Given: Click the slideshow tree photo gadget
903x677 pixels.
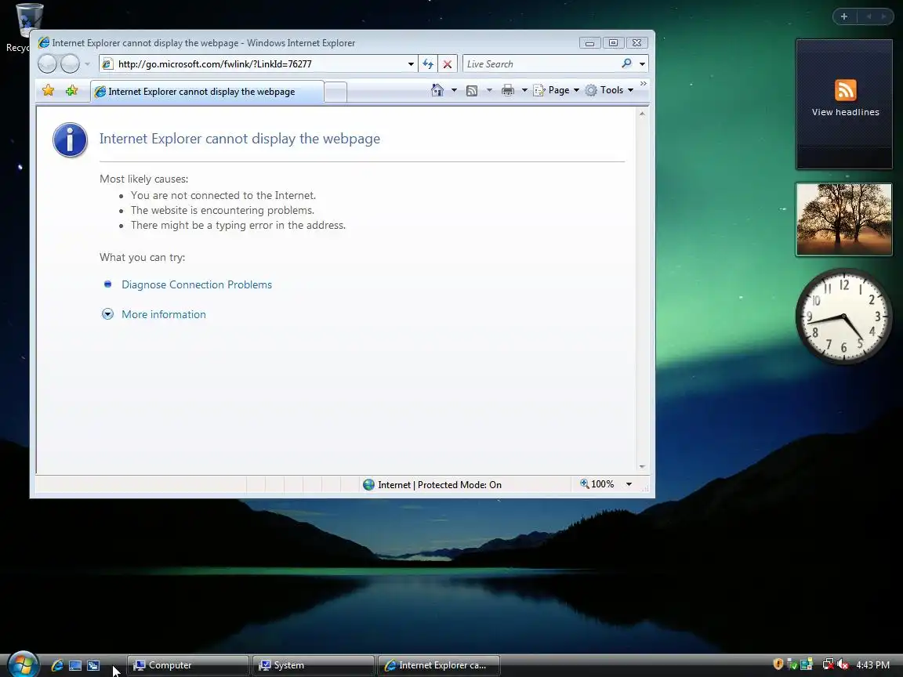Looking at the screenshot, I should click(x=844, y=219).
